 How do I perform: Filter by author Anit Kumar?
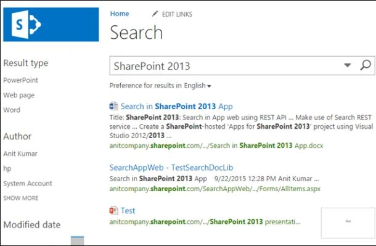[20, 154]
